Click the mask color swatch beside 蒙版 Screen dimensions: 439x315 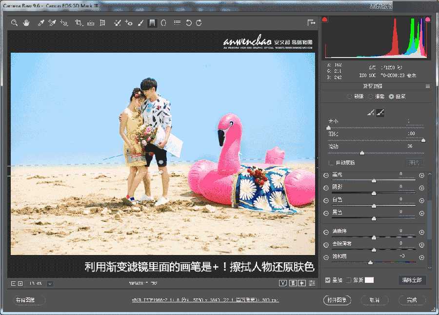pos(369,279)
